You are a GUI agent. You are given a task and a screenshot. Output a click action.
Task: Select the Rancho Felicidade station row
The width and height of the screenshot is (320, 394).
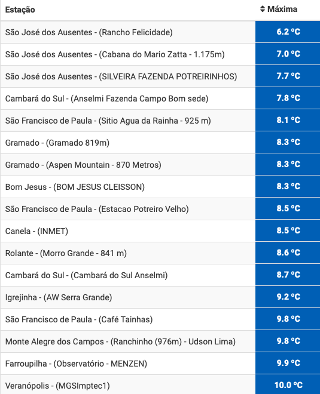[x=160, y=32]
